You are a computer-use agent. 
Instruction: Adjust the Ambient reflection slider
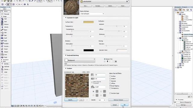point(117,26)
